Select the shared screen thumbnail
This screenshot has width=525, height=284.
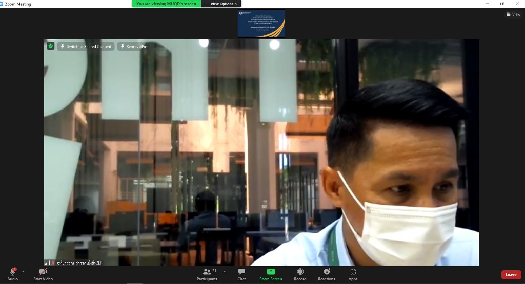click(x=261, y=24)
